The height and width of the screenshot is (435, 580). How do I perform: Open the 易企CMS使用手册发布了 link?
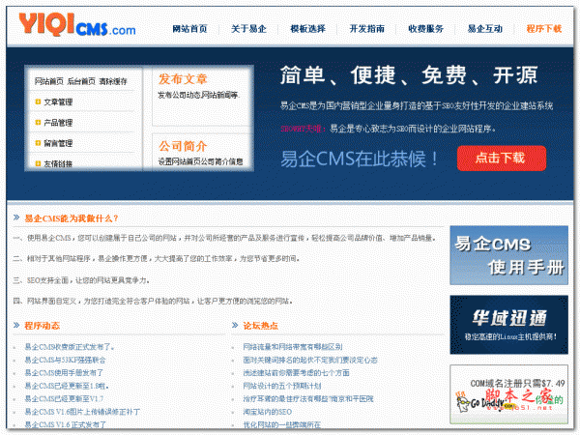click(x=64, y=373)
